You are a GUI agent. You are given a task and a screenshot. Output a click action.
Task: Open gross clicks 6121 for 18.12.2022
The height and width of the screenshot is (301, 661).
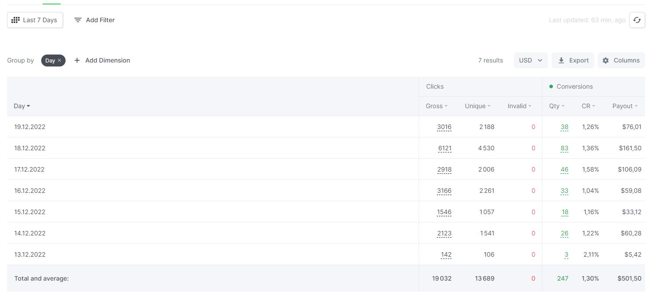[x=444, y=148]
